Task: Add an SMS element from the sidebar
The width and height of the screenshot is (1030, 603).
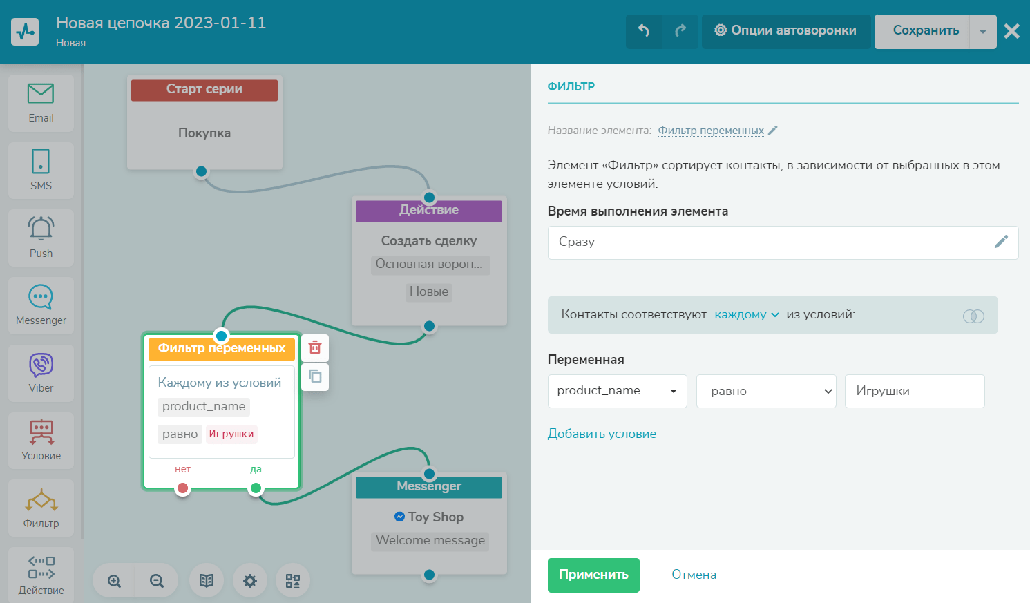Action: (41, 171)
